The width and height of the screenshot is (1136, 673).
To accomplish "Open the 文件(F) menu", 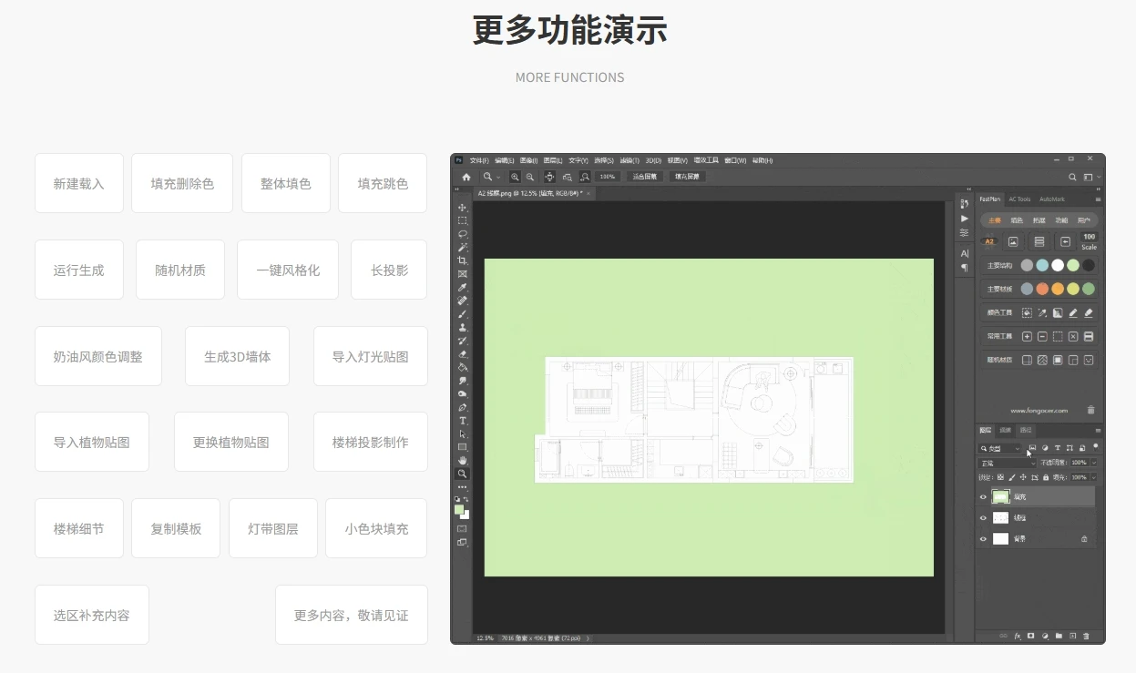I will coord(479,160).
